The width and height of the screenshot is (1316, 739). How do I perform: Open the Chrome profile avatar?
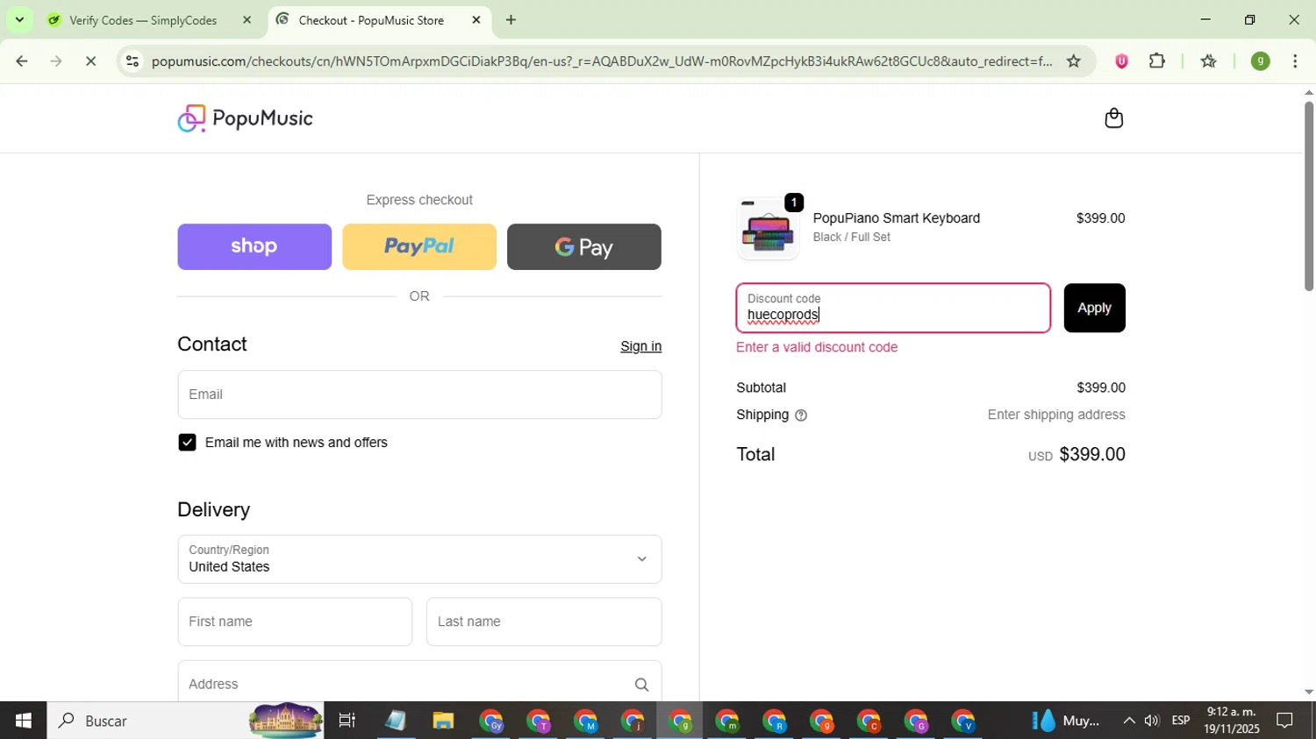(x=1260, y=61)
